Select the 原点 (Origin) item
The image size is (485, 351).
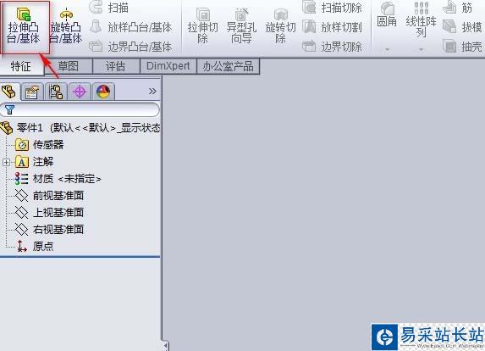click(35, 246)
